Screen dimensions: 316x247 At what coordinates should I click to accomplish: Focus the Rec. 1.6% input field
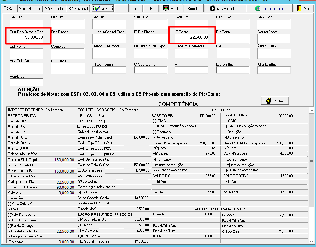[x=26, y=24]
